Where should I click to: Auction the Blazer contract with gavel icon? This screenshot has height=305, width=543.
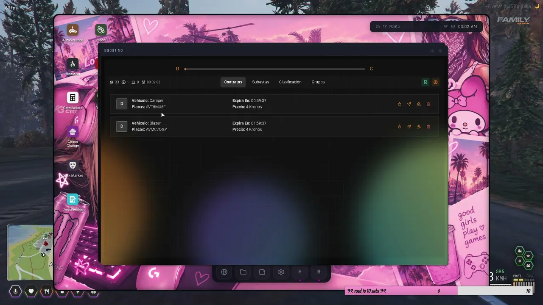[x=419, y=126]
